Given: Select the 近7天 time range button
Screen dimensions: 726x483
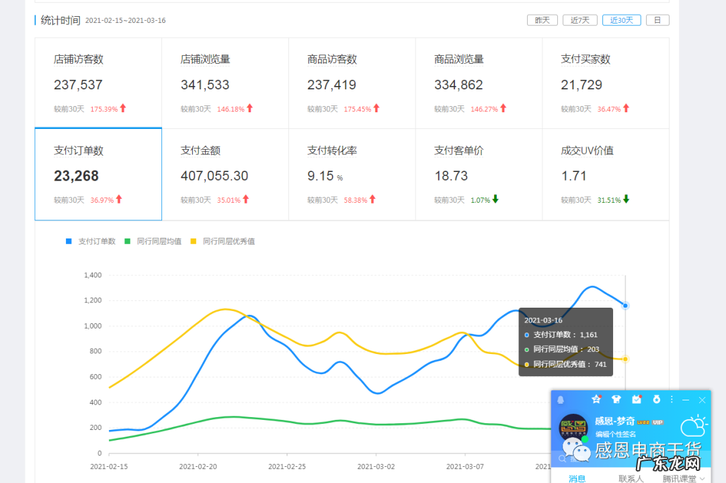Looking at the screenshot, I should (579, 19).
